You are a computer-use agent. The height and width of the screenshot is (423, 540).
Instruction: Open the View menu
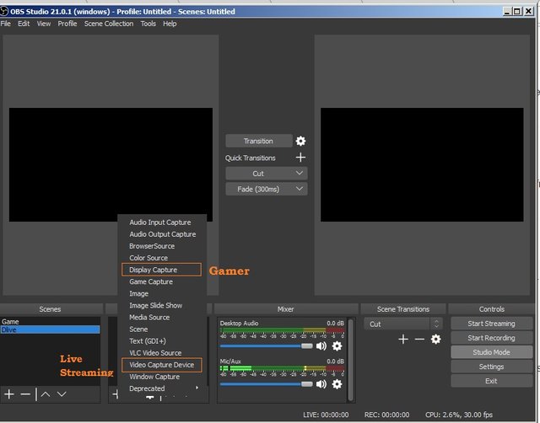click(44, 24)
